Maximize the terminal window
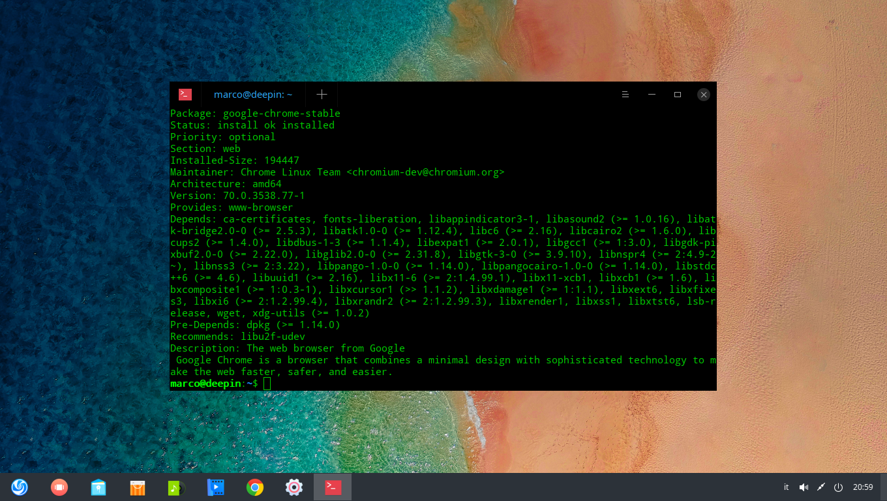The width and height of the screenshot is (887, 501). [678, 95]
